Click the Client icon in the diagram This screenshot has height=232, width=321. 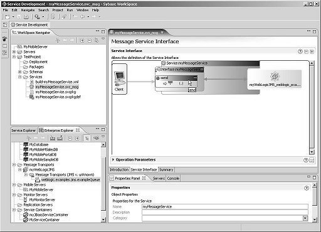[119, 79]
